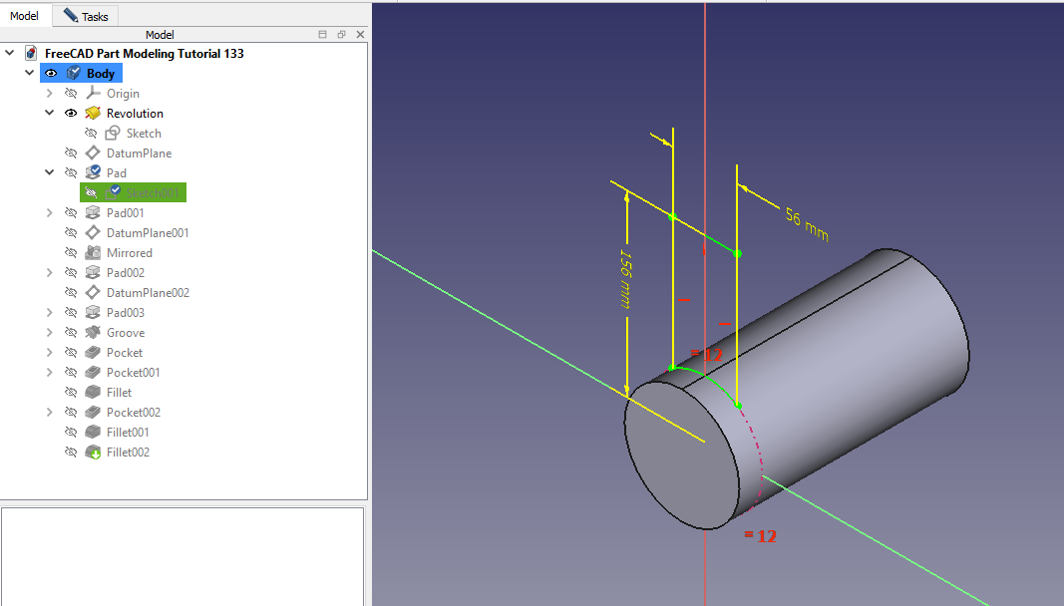1064x606 pixels.
Task: Close the Model panel
Action: point(360,35)
